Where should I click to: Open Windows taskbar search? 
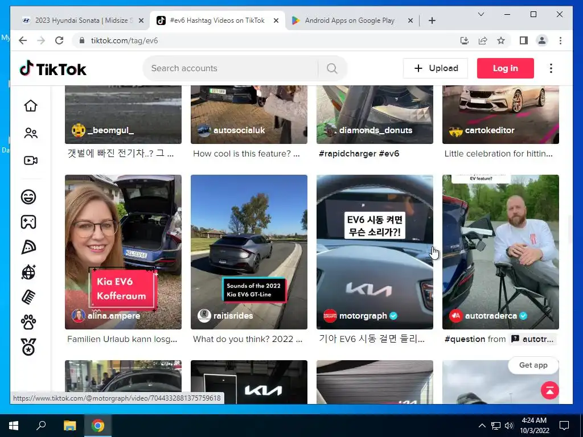click(41, 426)
